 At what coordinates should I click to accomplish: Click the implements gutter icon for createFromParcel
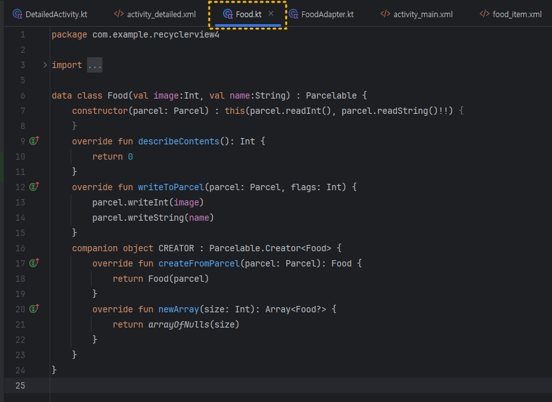click(34, 263)
